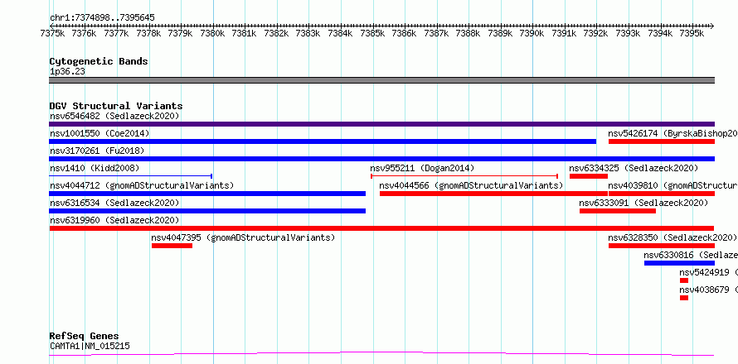738x364 pixels.
Task: Click the red nsv4044566 variant bar
Action: click(x=493, y=194)
